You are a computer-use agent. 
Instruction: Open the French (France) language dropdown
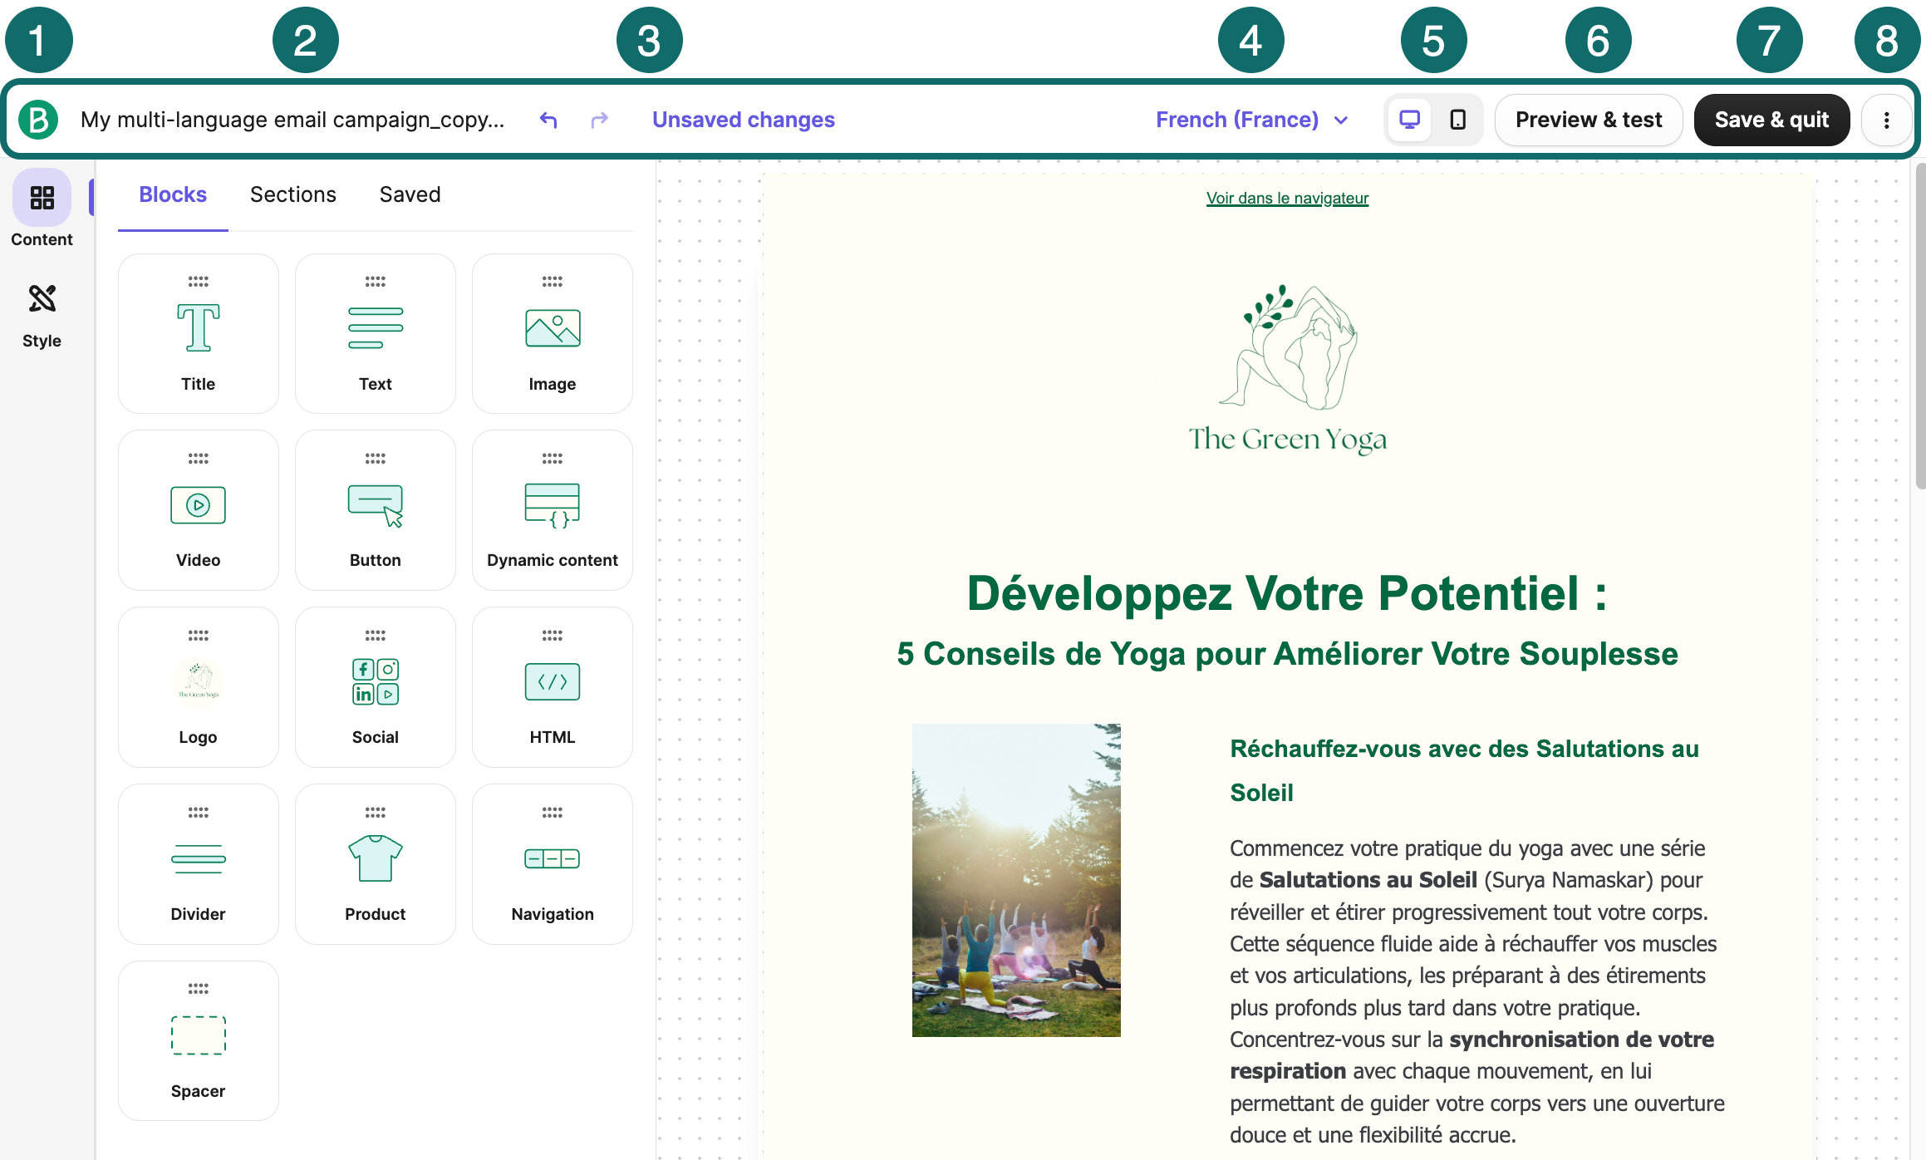coord(1251,120)
